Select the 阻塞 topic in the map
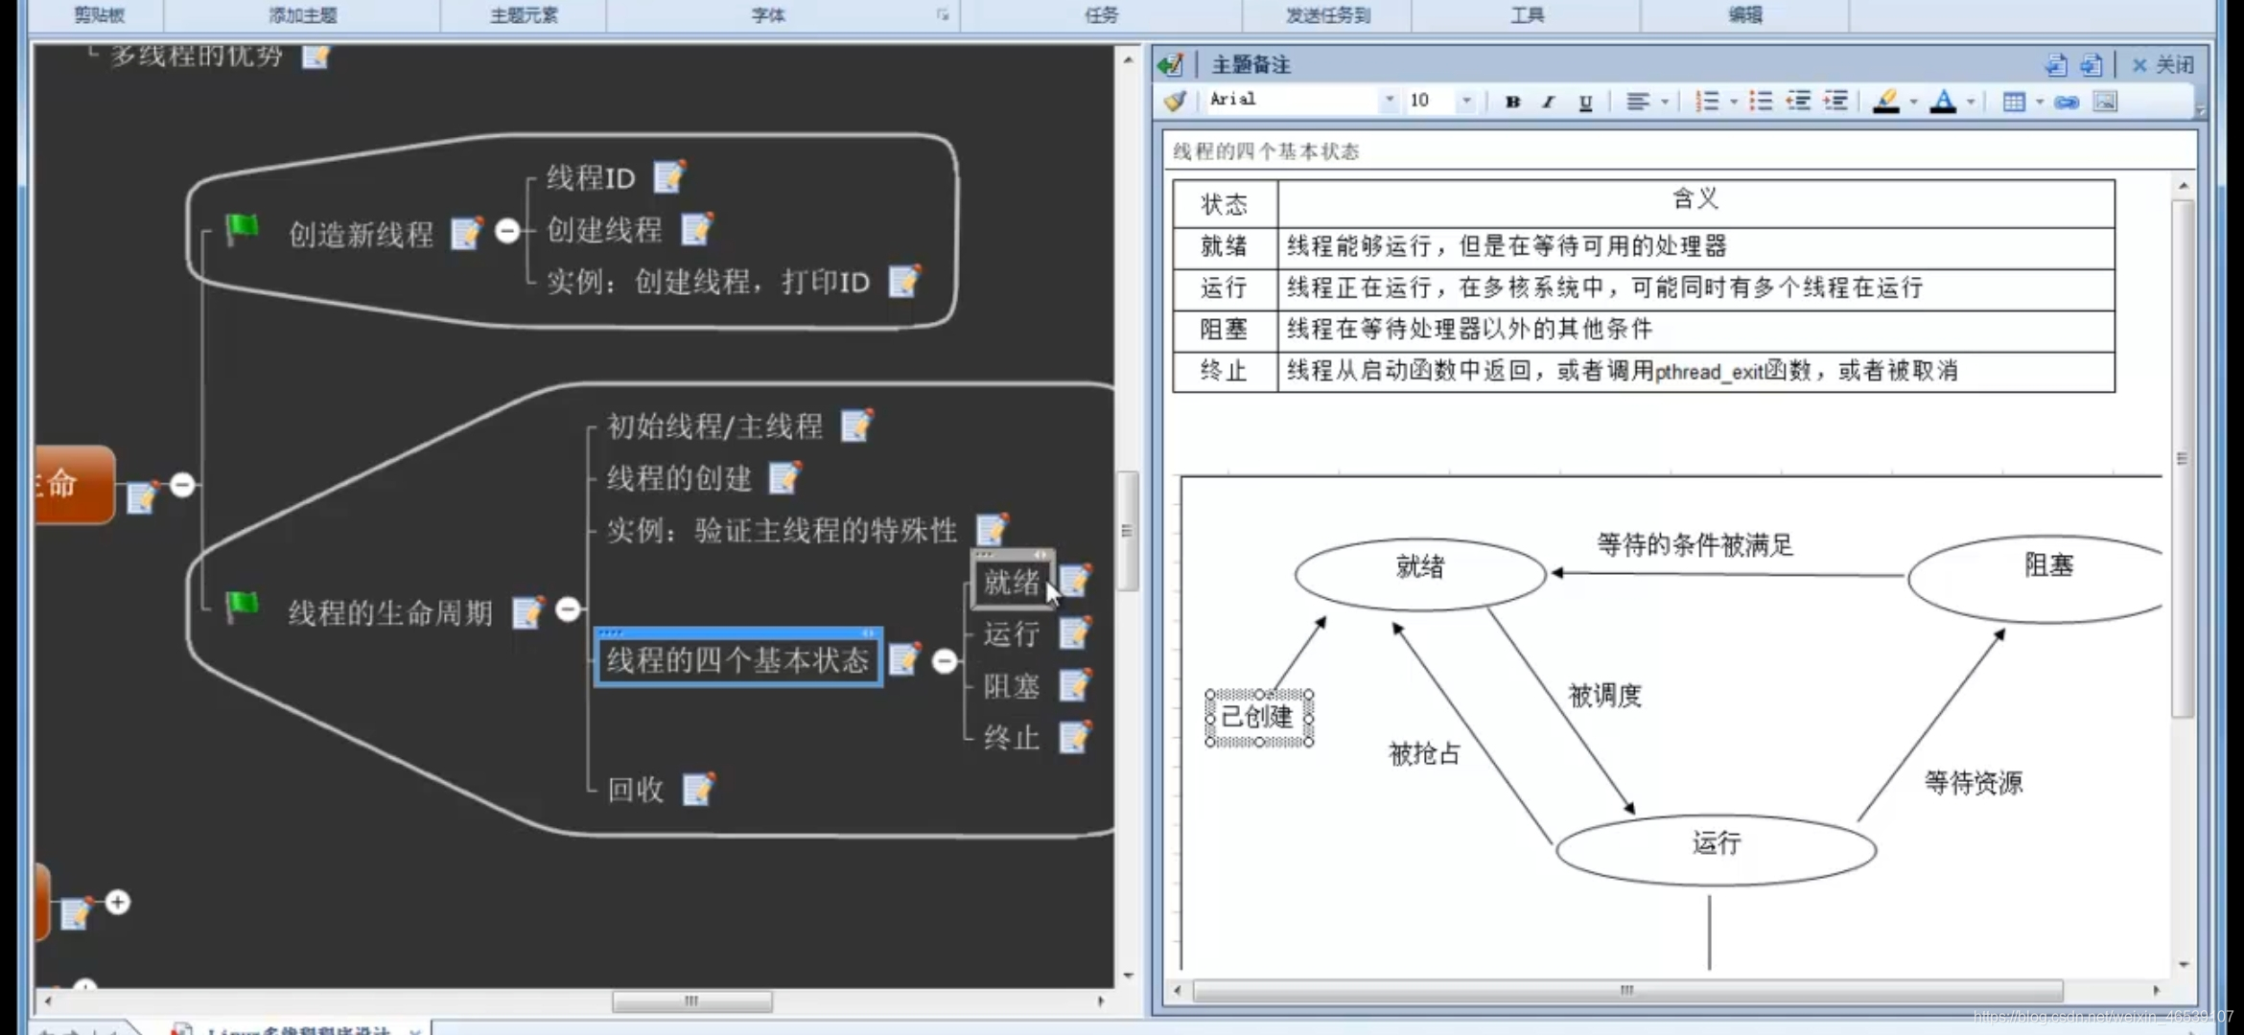The height and width of the screenshot is (1035, 2244). 1012,686
